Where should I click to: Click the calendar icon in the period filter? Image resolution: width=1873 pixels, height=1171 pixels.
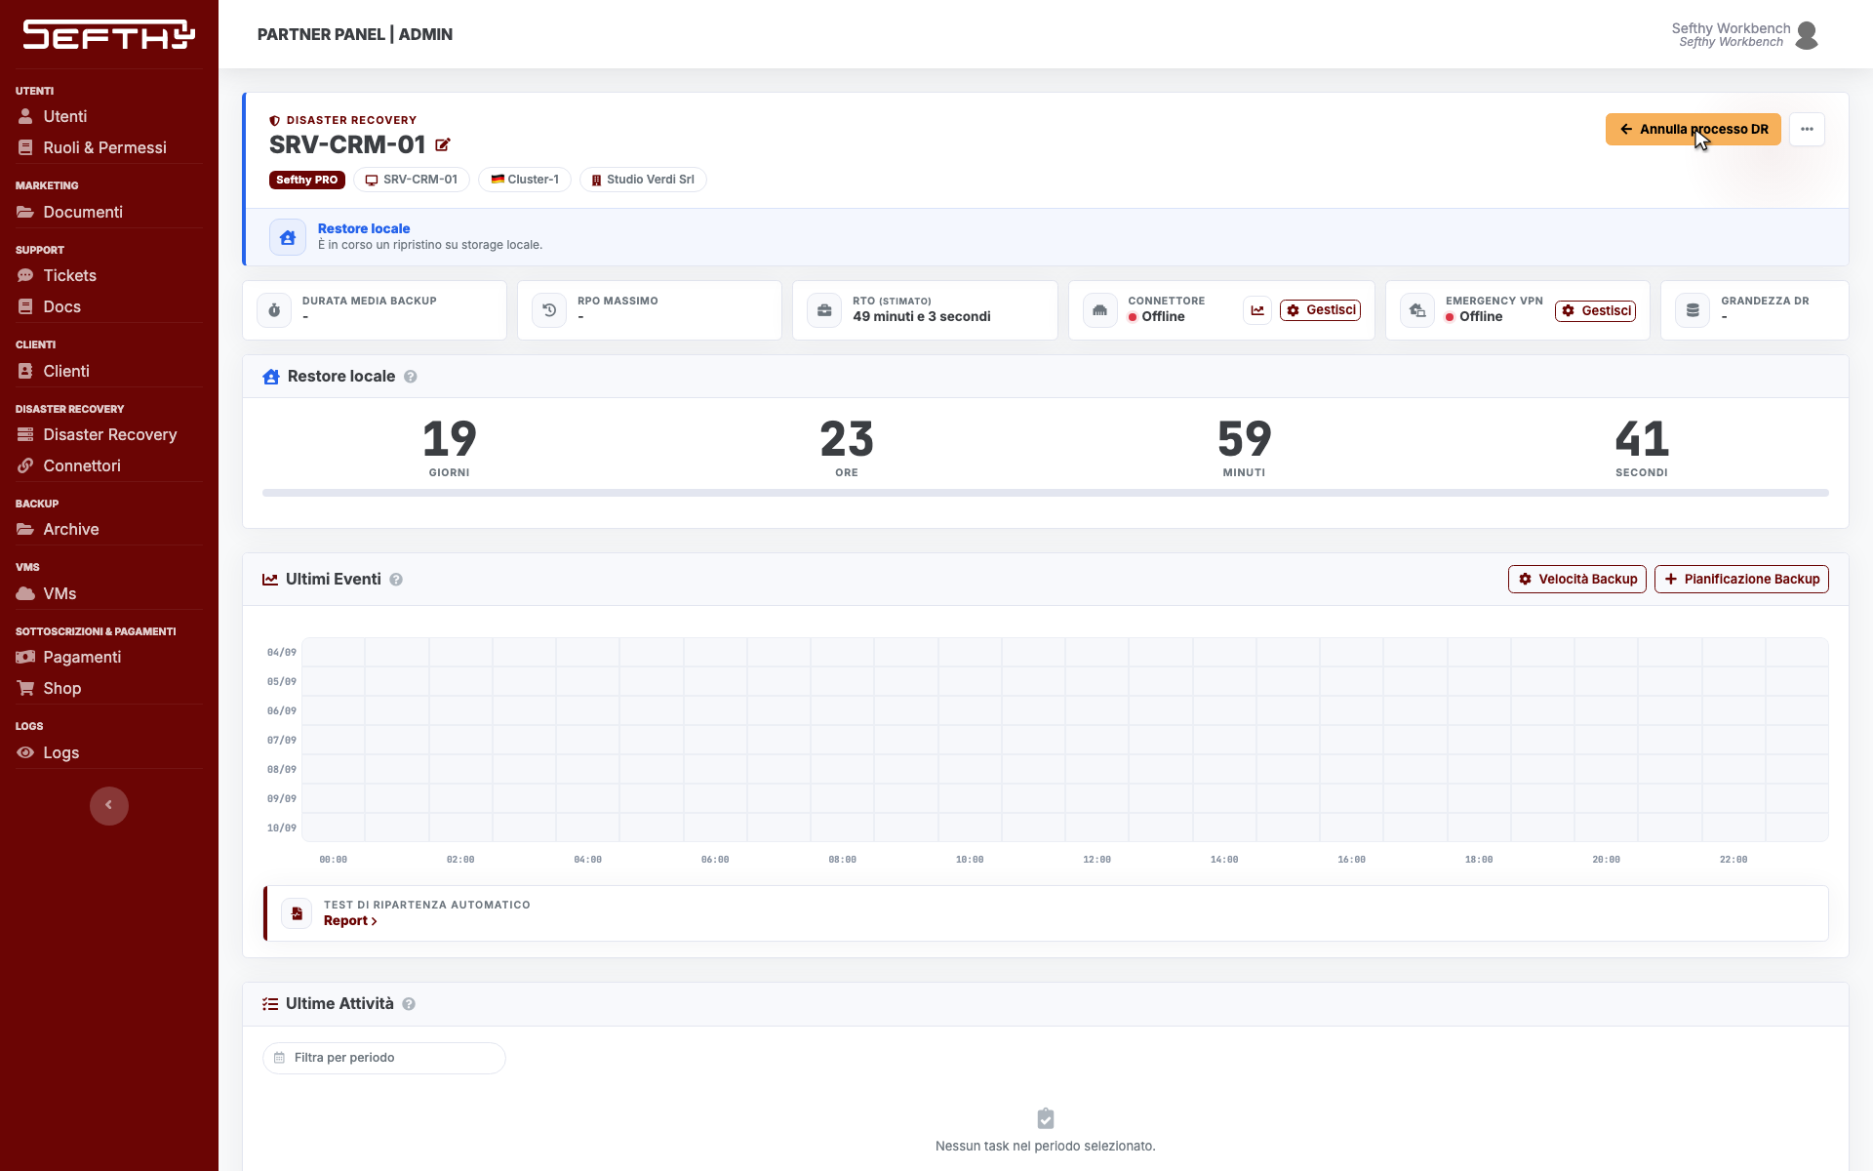[x=279, y=1058]
